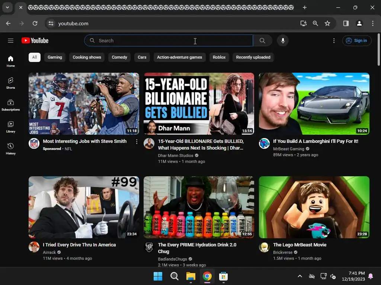Visit the Airrack channel name link
This screenshot has width=381, height=285.
49,252
